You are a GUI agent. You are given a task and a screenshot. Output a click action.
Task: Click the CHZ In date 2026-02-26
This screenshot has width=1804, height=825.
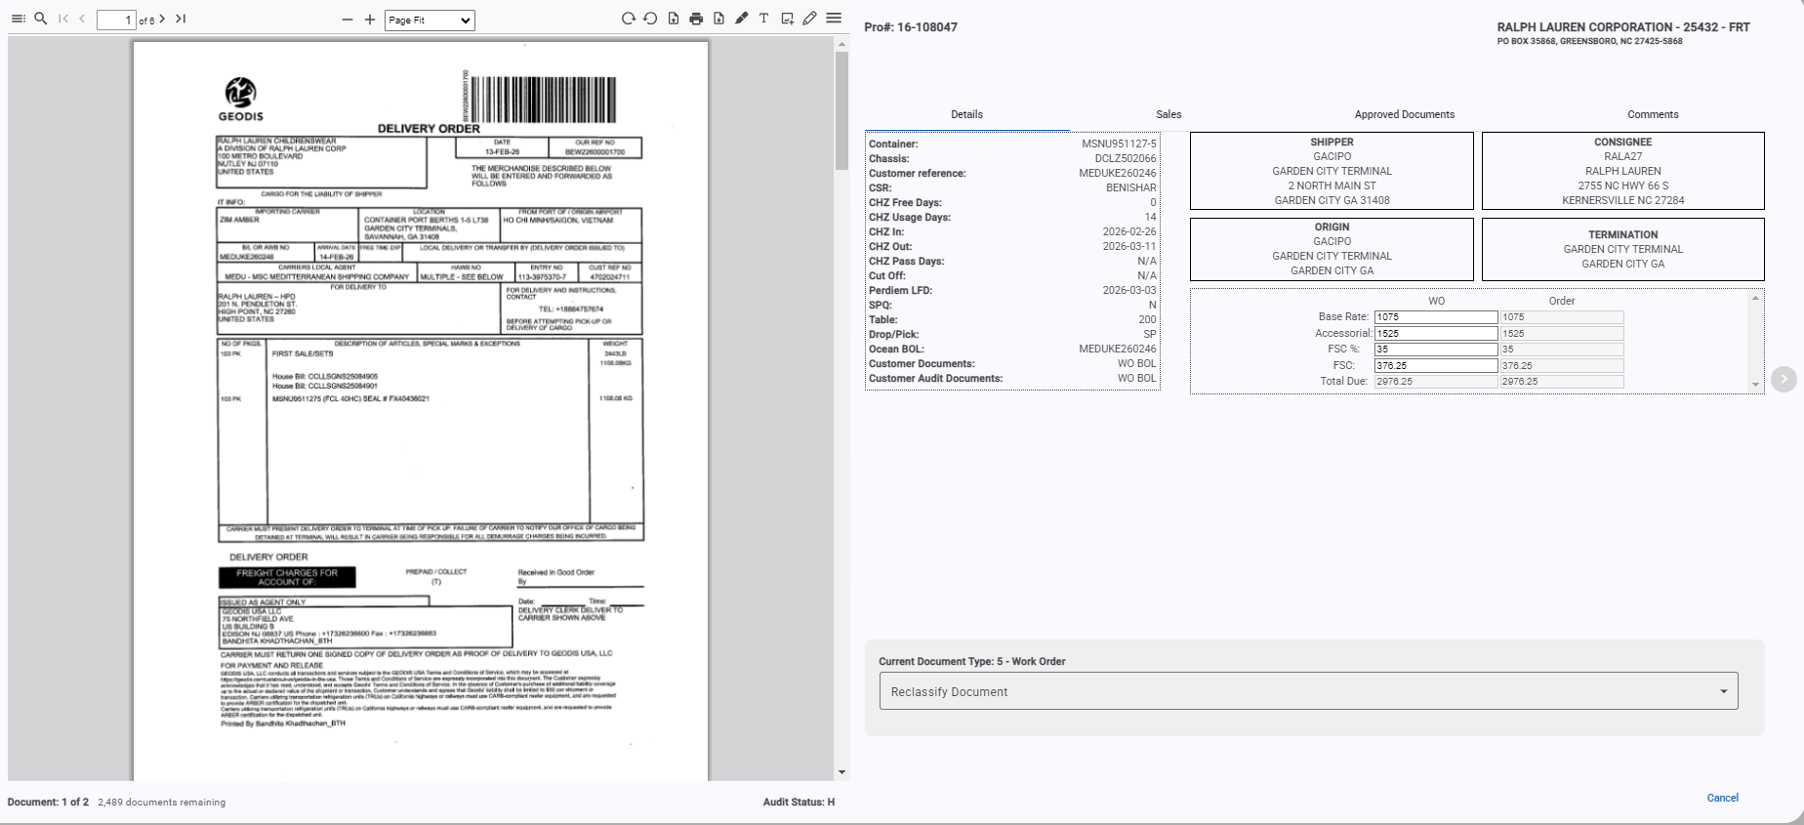[1129, 232]
